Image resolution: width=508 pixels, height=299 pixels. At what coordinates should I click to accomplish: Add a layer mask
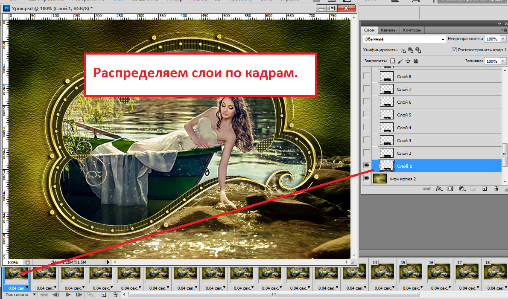point(450,189)
